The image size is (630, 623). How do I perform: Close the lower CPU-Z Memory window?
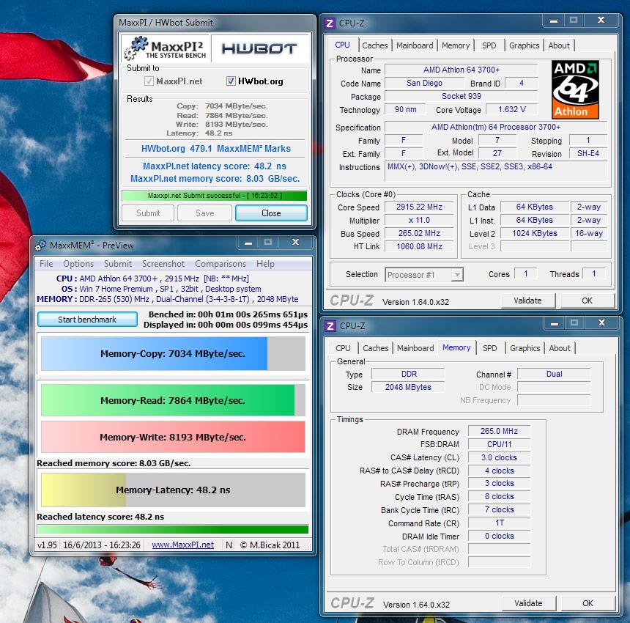pos(602,322)
